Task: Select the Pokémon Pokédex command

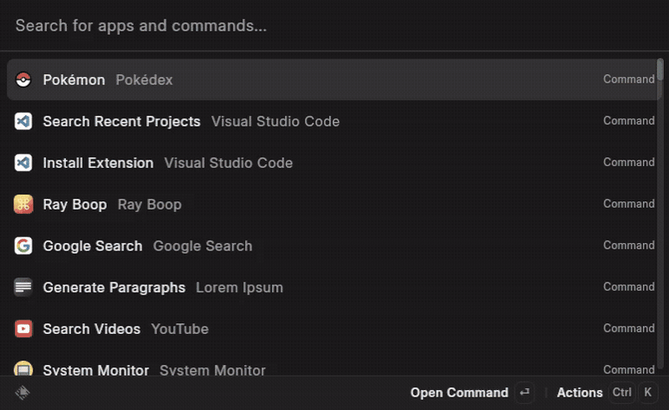Action: tap(334, 79)
